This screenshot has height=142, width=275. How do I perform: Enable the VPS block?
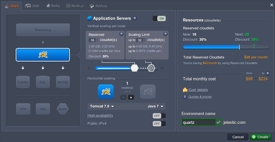pos(23,109)
